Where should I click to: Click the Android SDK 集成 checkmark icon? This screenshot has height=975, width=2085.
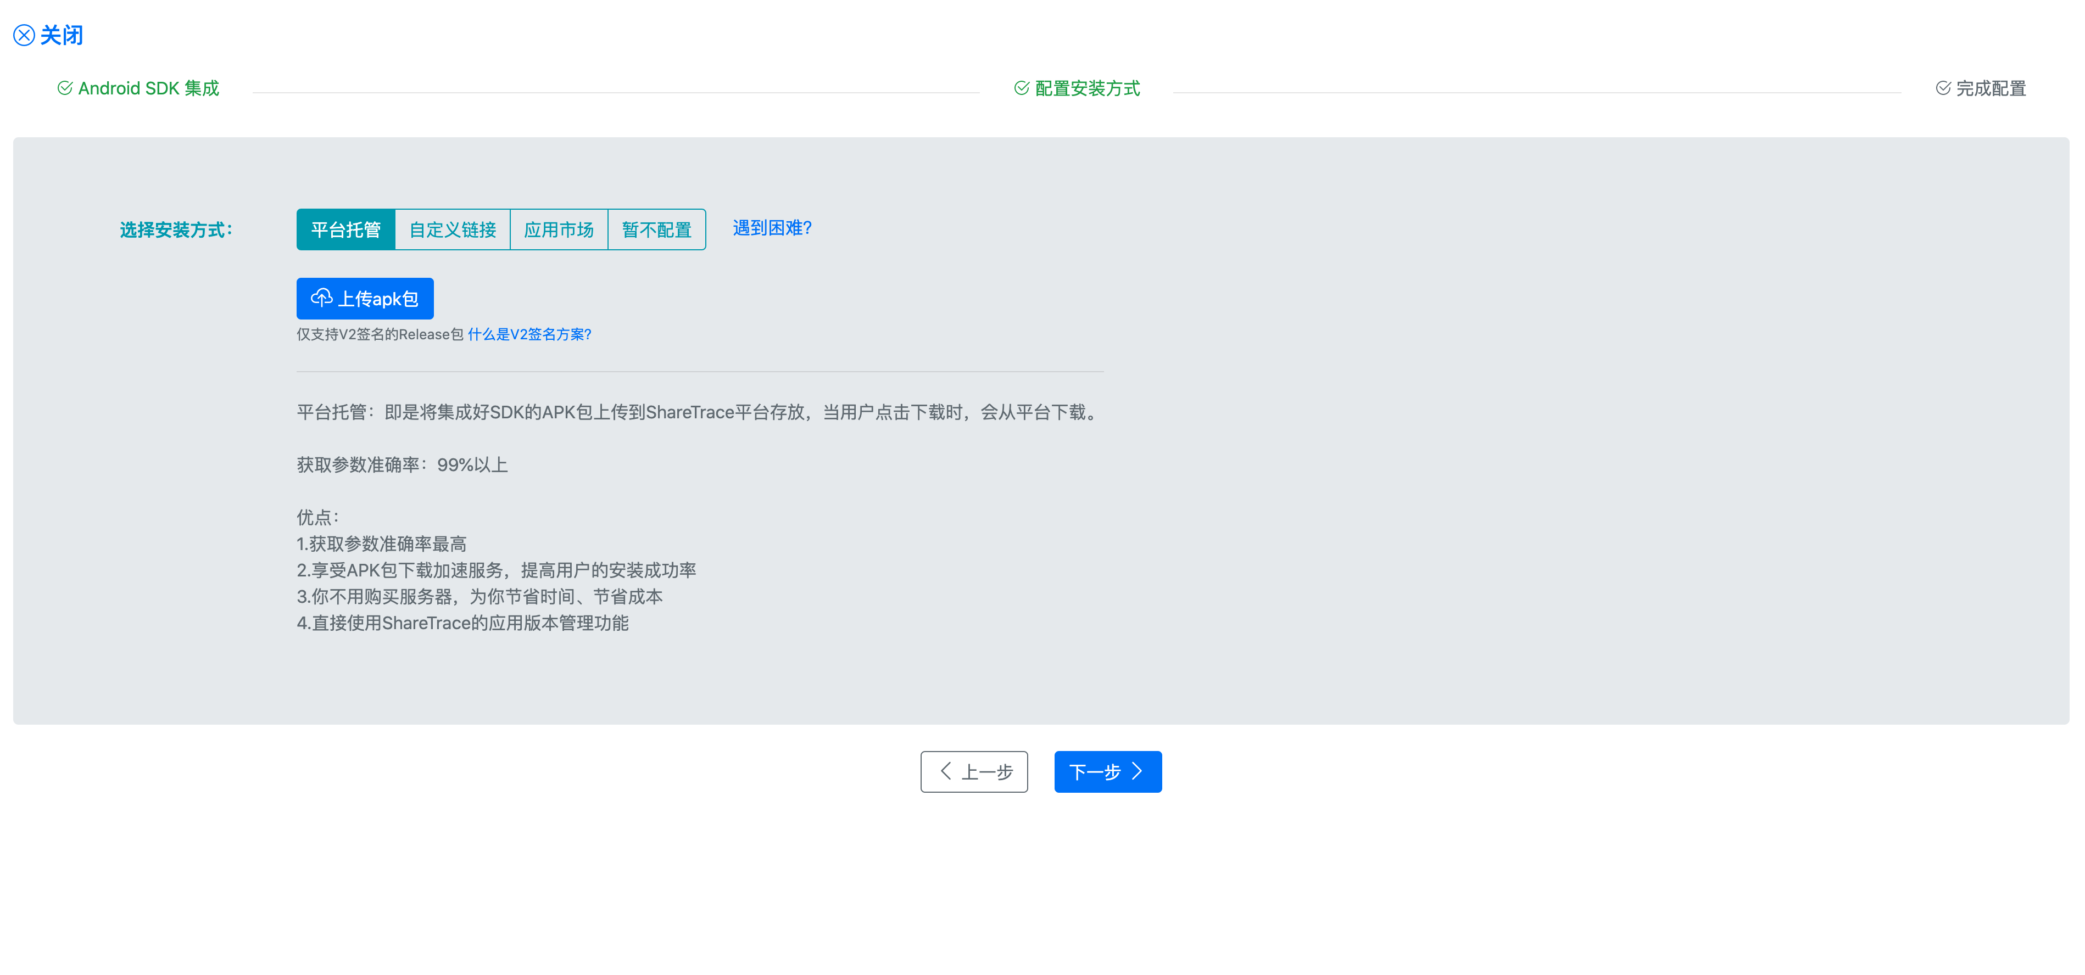[65, 88]
